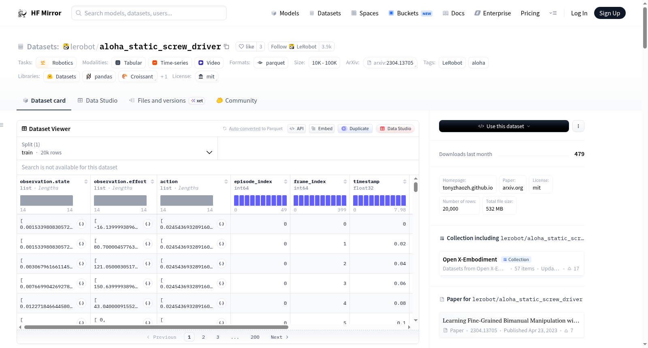Viewport: 648px width, 348px height.
Task: Duplicate this dataset
Action: click(x=355, y=129)
